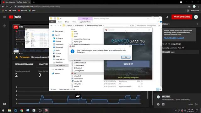Click browser reload button
Image resolution: width=201 pixels, height=113 pixels.
[11, 7]
